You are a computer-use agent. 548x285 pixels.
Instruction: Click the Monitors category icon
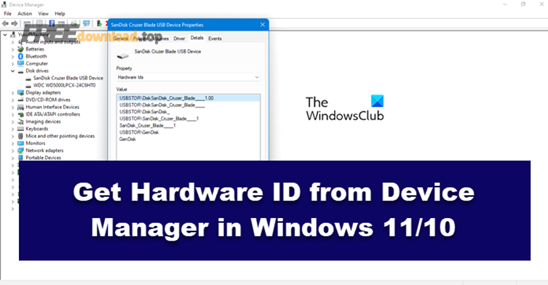pyautogui.click(x=21, y=143)
